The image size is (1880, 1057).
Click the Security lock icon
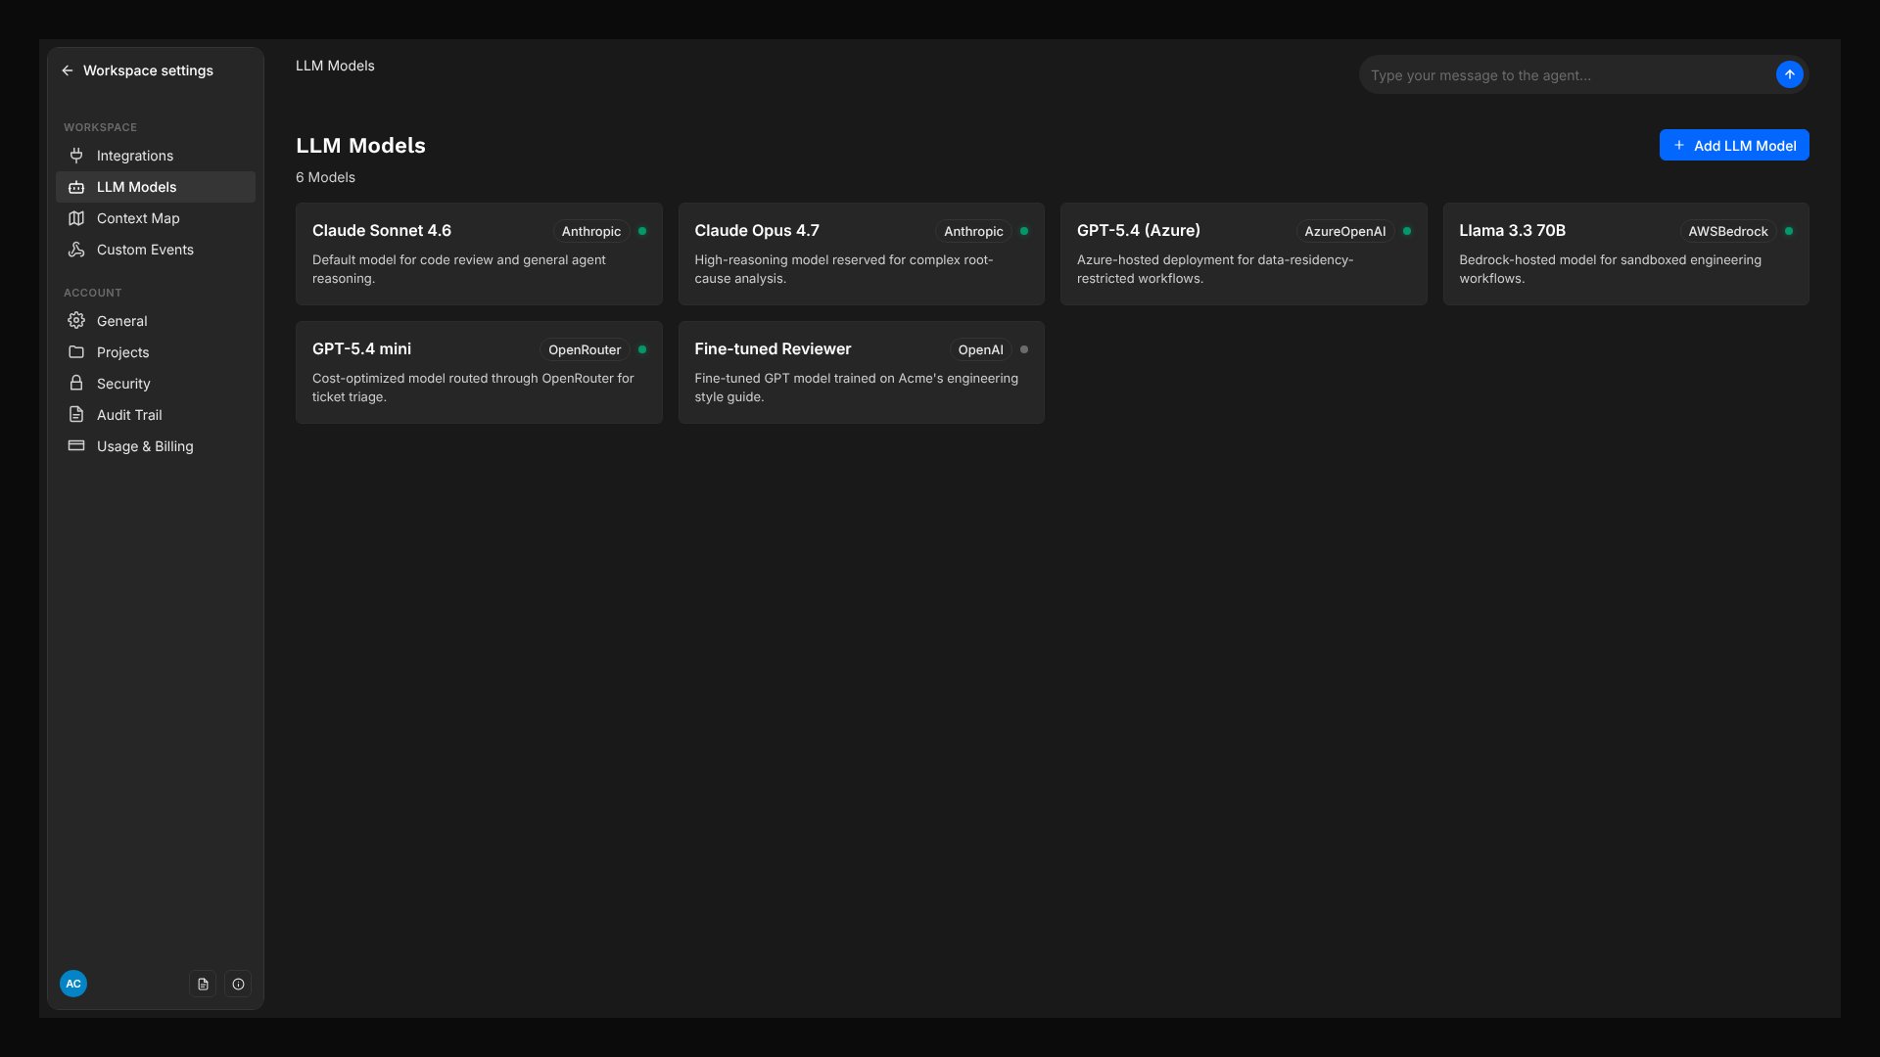tap(76, 384)
